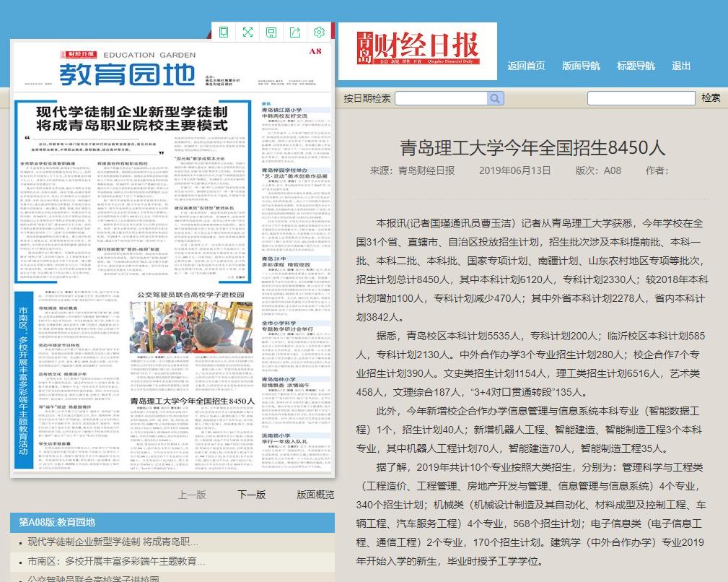Open the 版面概览 page overview link
The height and width of the screenshot is (582, 728).
(315, 495)
